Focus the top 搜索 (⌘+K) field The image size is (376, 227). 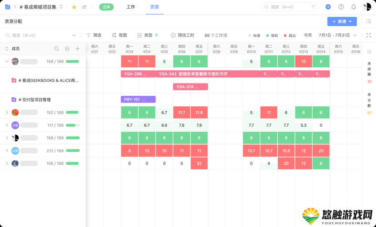[290, 7]
